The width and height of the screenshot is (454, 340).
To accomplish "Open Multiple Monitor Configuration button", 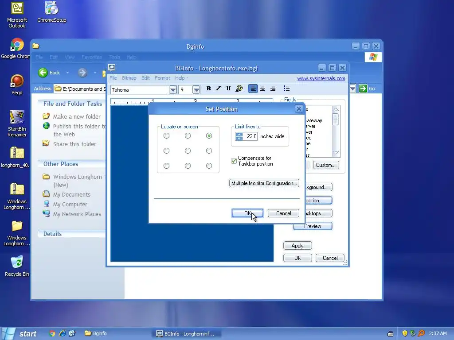I will pos(264,183).
